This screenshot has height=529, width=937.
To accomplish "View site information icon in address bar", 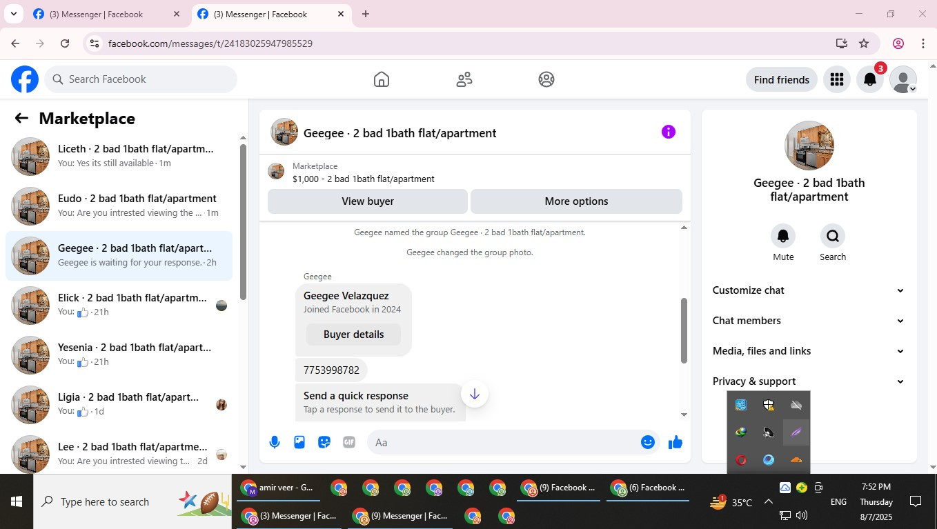I will [95, 43].
